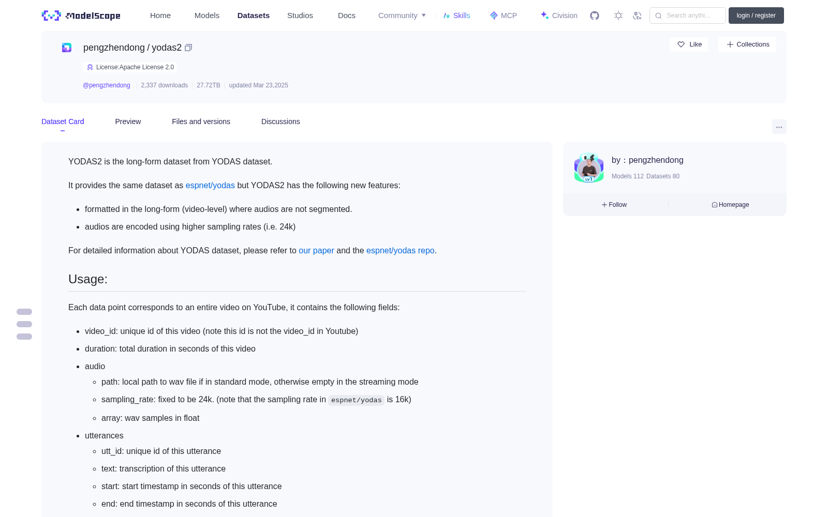Open the author's Homepage
Viewport: 828px width, 517px height.
tap(730, 205)
